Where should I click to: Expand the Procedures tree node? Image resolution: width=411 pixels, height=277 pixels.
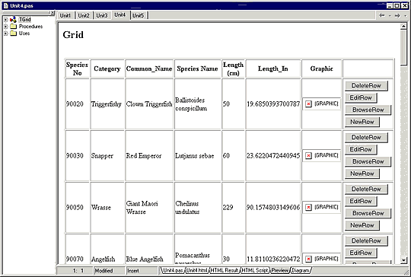(5, 27)
